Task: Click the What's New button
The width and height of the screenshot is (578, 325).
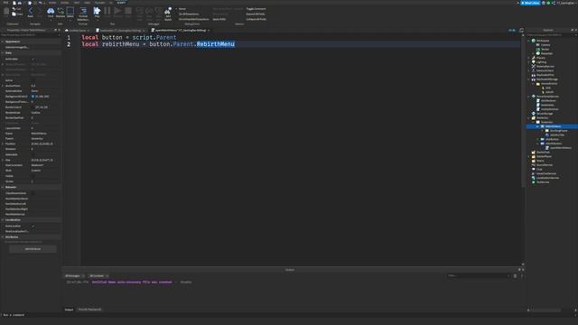Action: pyautogui.click(x=530, y=3)
